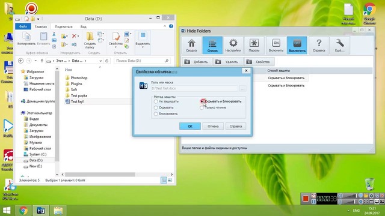Click the red X delete icon in ribbon
The height and width of the screenshot is (216, 385).
pos(75,36)
